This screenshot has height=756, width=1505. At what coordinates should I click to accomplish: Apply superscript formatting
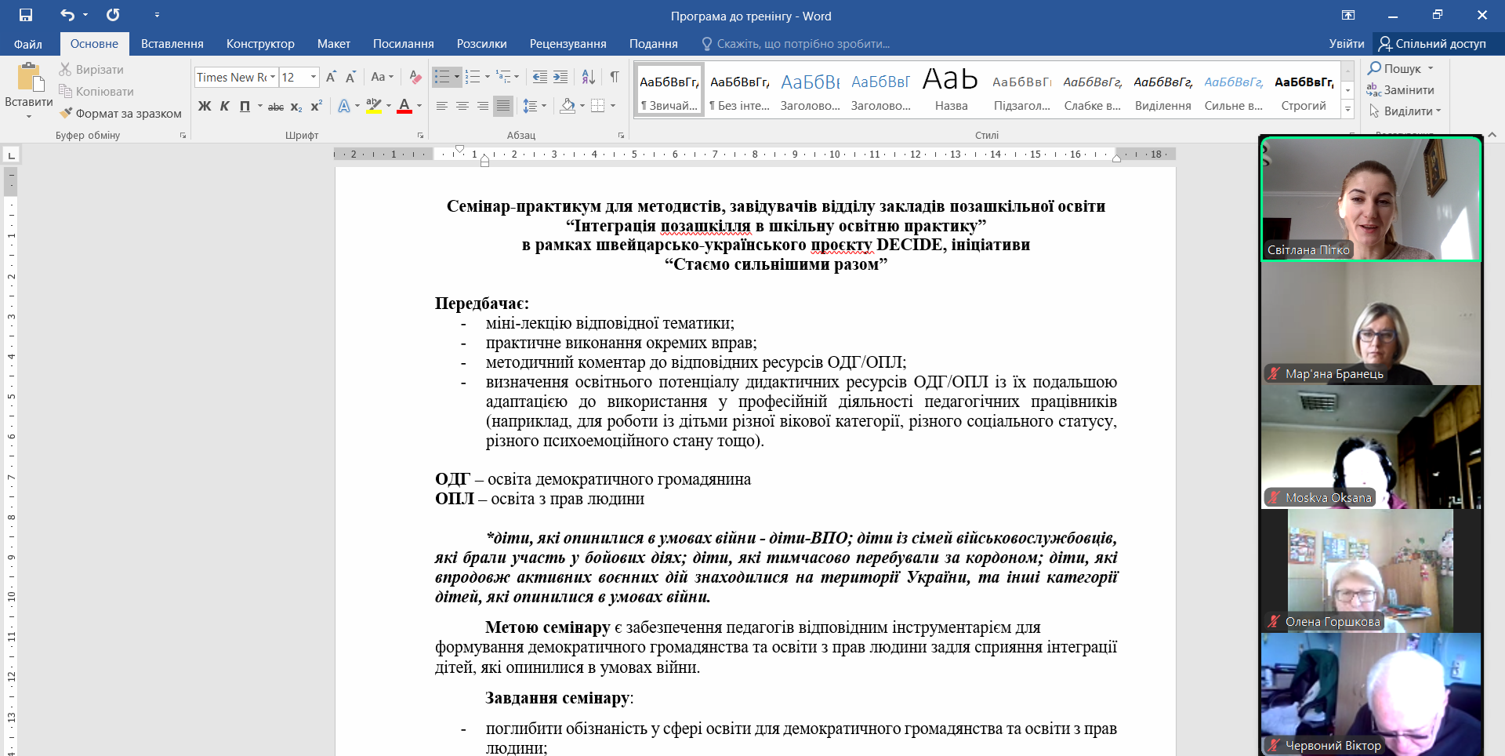316,106
